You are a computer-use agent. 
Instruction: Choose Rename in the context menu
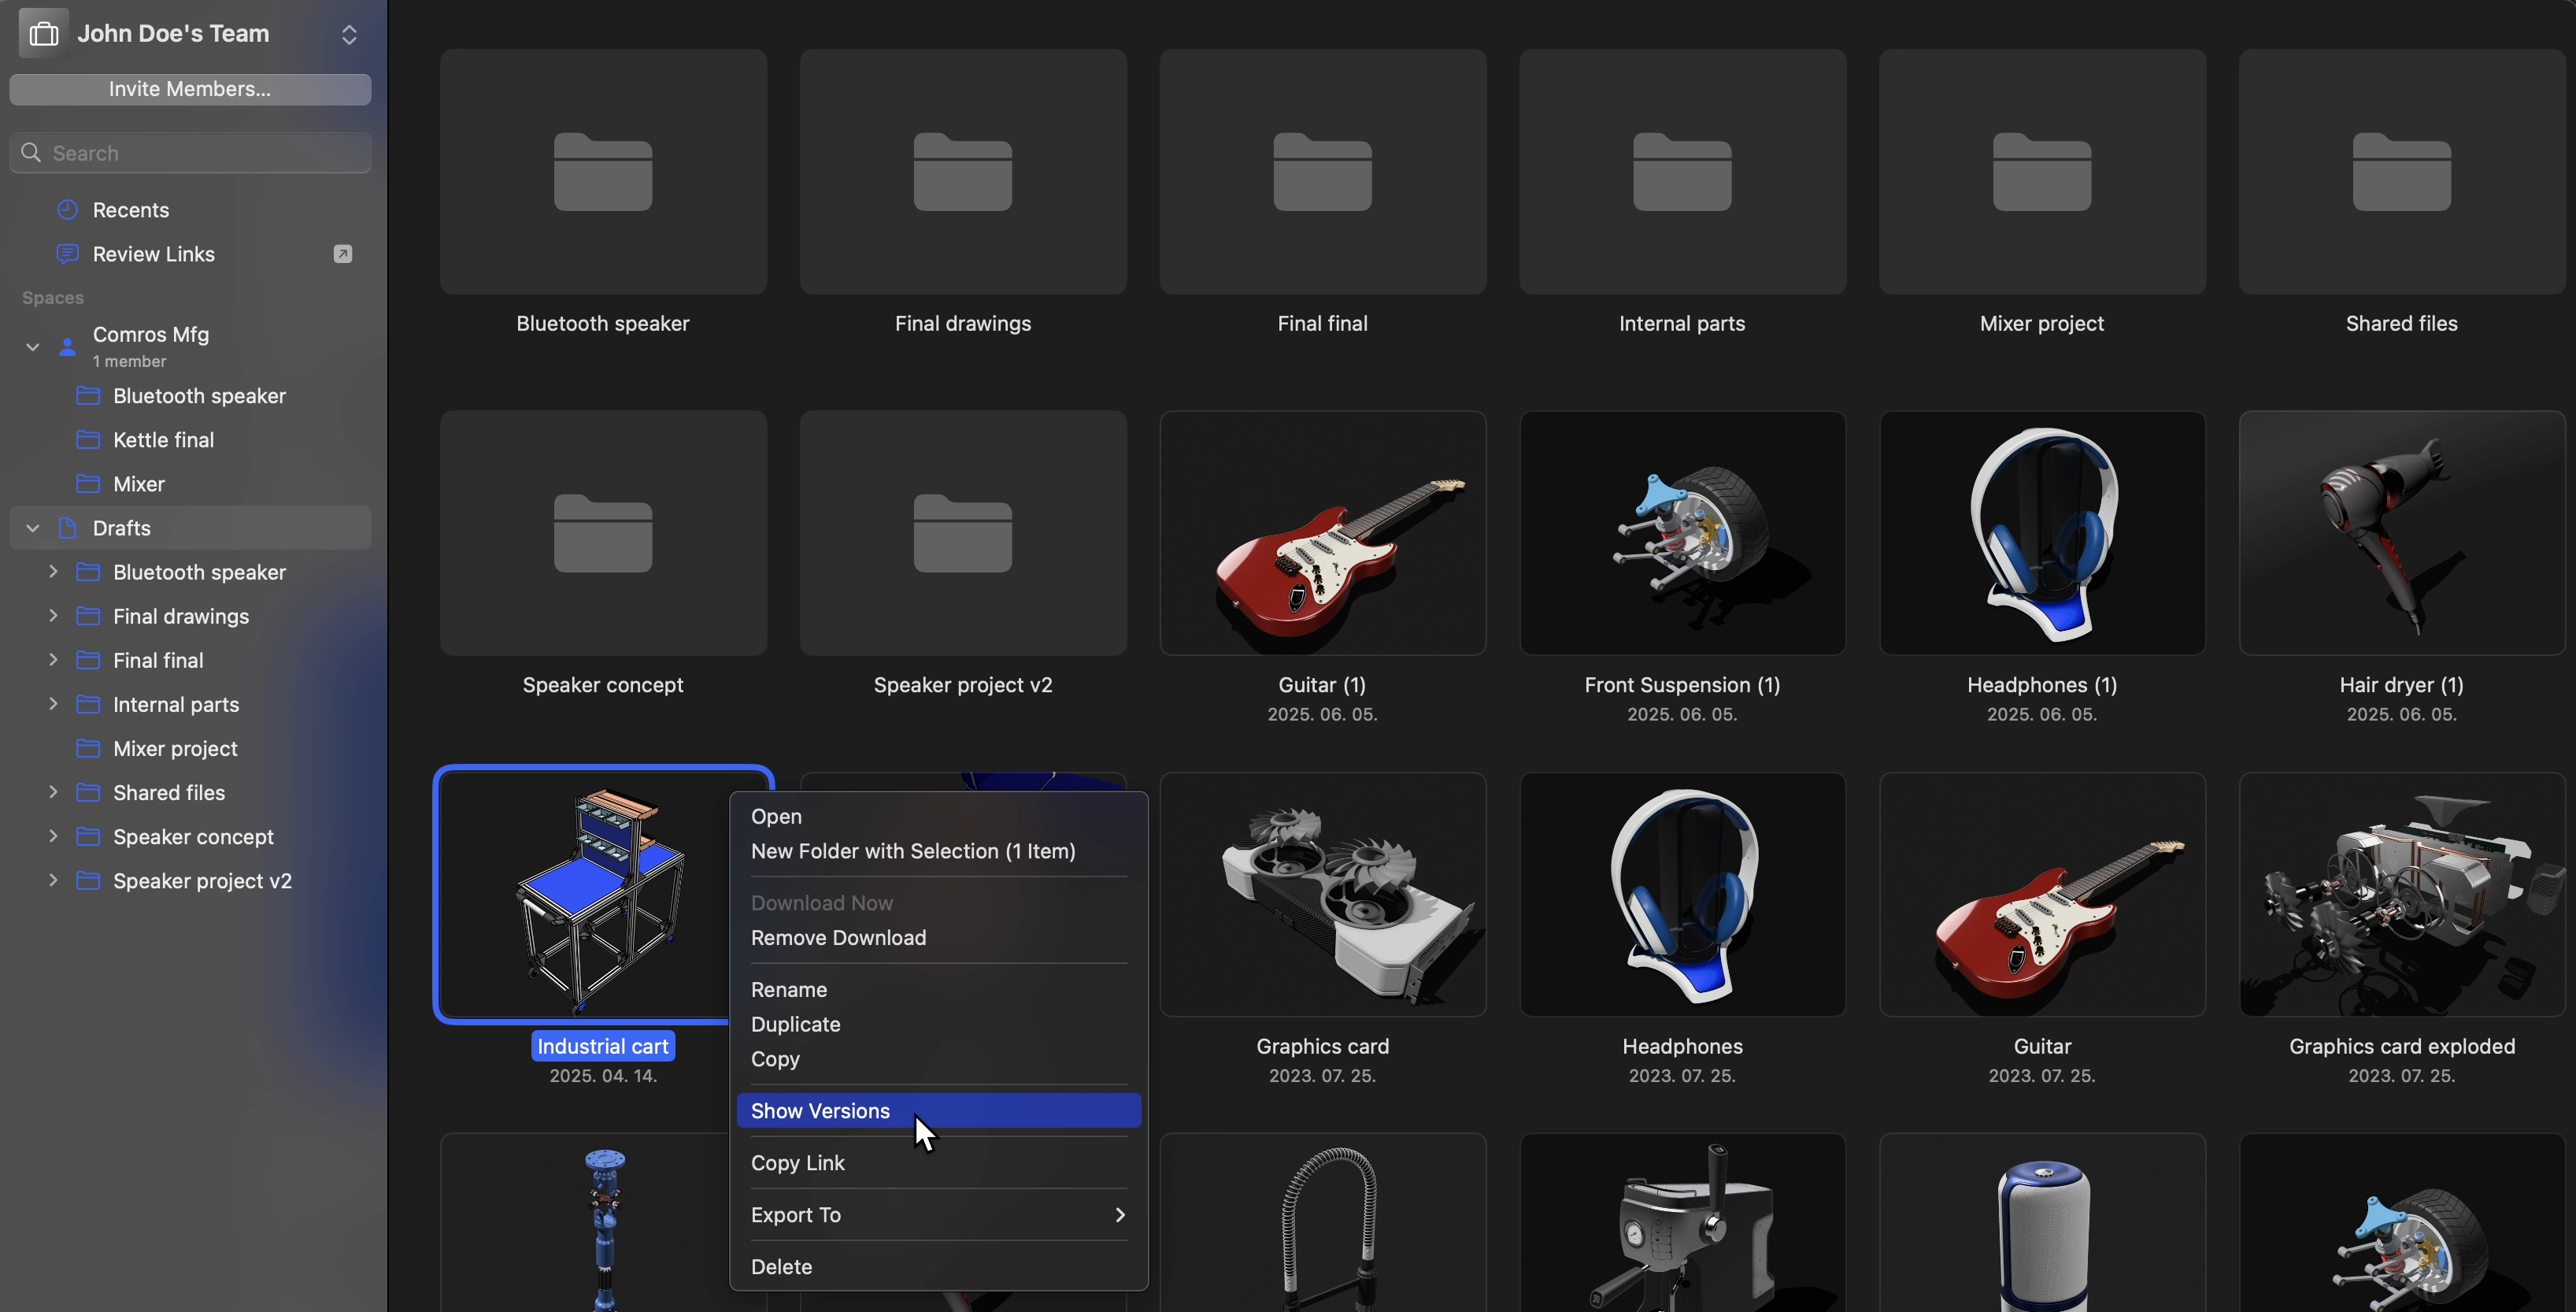point(938,990)
